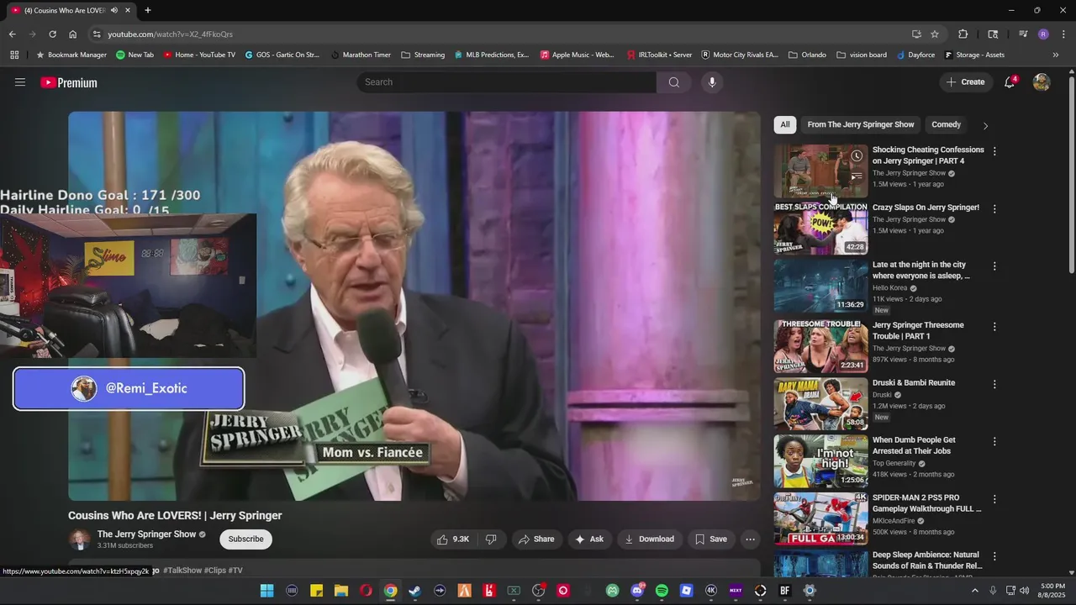Show hidden bookmarks chevron
Screen dimensions: 1076x605
tap(1056, 55)
